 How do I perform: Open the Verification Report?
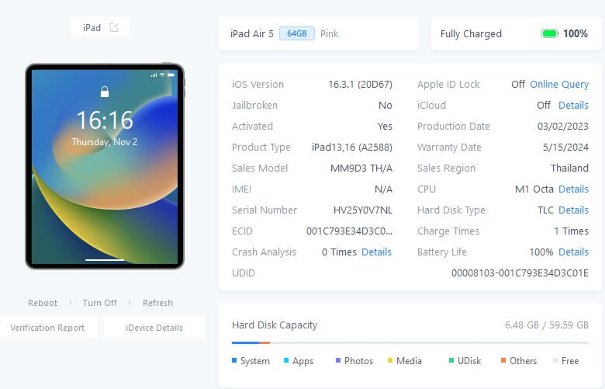pyautogui.click(x=47, y=328)
